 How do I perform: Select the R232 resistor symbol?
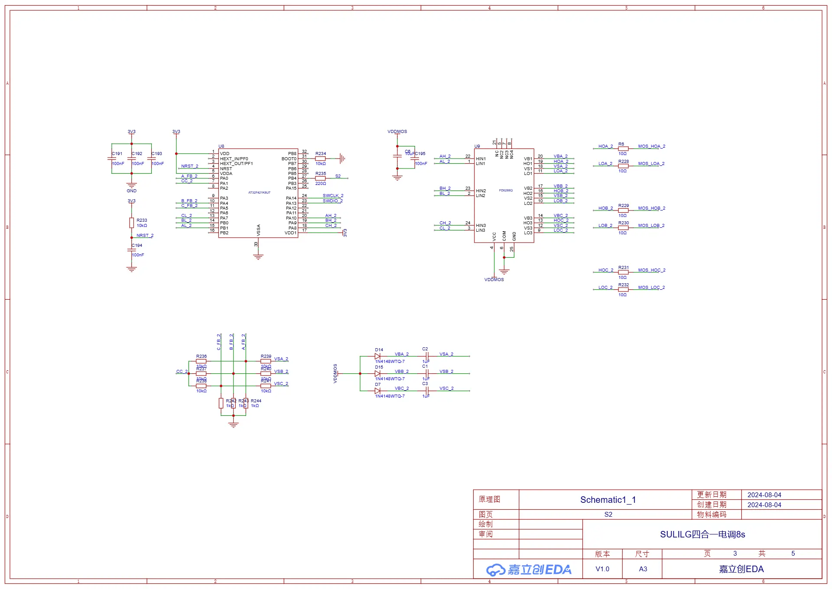point(623,290)
